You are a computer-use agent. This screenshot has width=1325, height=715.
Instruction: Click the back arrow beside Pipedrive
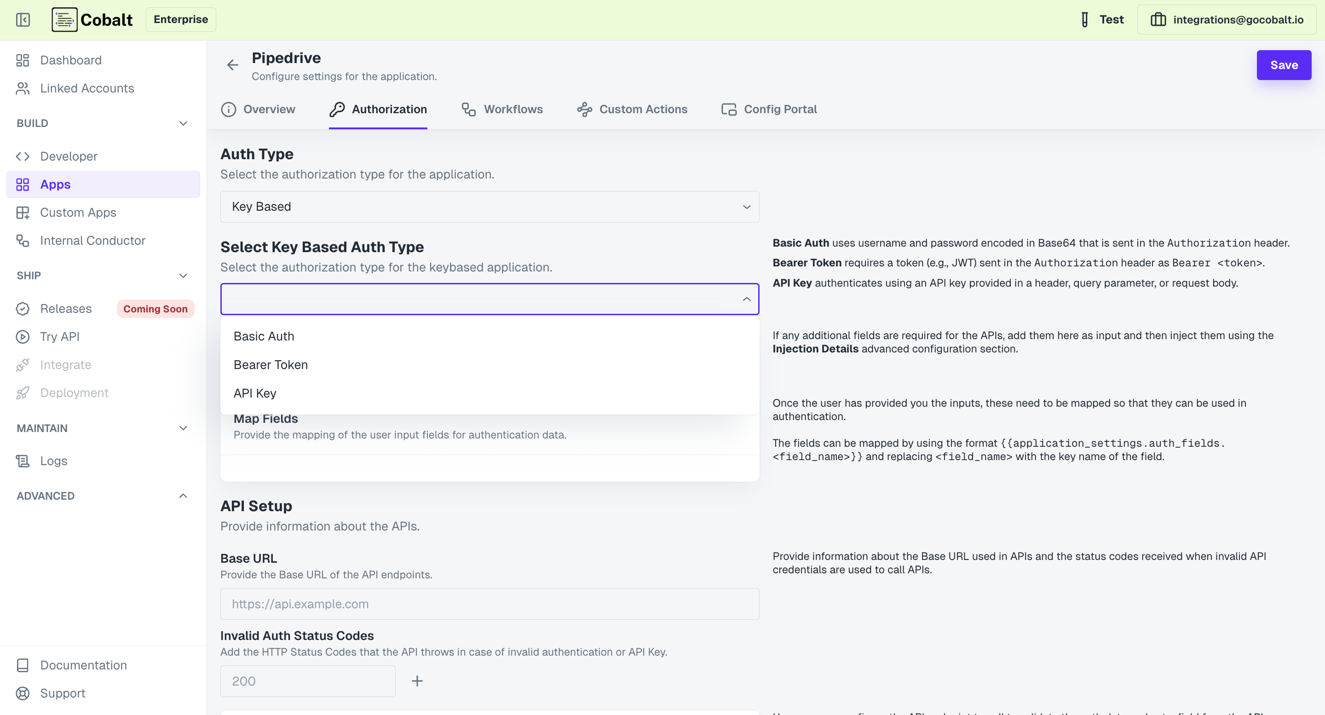232,64
